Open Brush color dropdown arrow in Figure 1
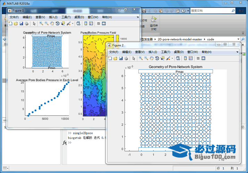 point(72,24)
